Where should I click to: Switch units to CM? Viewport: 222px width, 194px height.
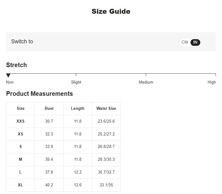pos(185,42)
